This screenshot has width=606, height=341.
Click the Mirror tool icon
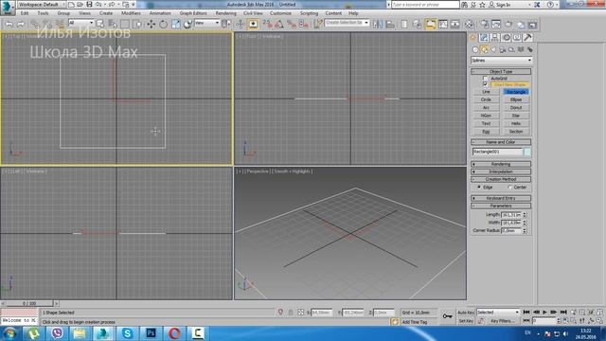(x=378, y=24)
